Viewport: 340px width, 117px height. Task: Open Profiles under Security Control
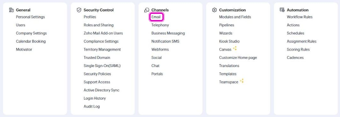point(90,17)
